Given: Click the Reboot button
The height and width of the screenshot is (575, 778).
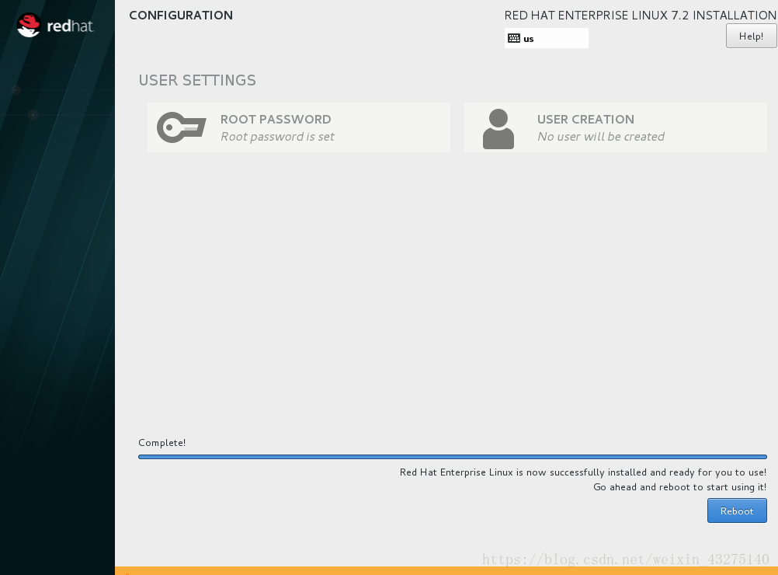Looking at the screenshot, I should point(737,511).
